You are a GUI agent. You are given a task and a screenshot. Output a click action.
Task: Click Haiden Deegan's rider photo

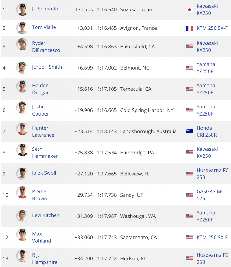point(22,89)
